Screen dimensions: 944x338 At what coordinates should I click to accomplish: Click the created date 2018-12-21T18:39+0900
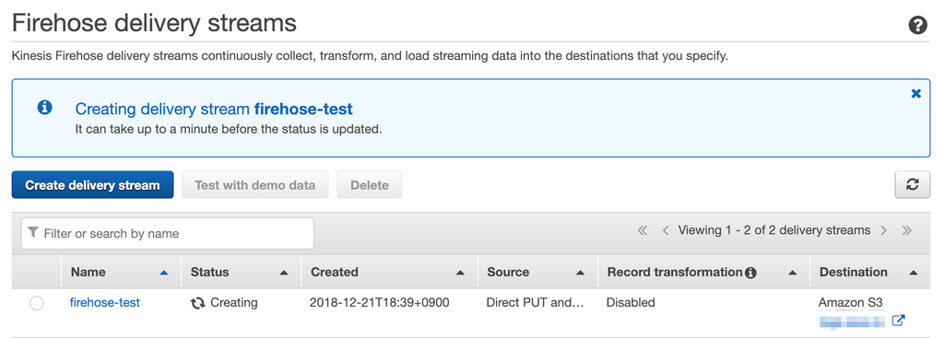coord(379,302)
